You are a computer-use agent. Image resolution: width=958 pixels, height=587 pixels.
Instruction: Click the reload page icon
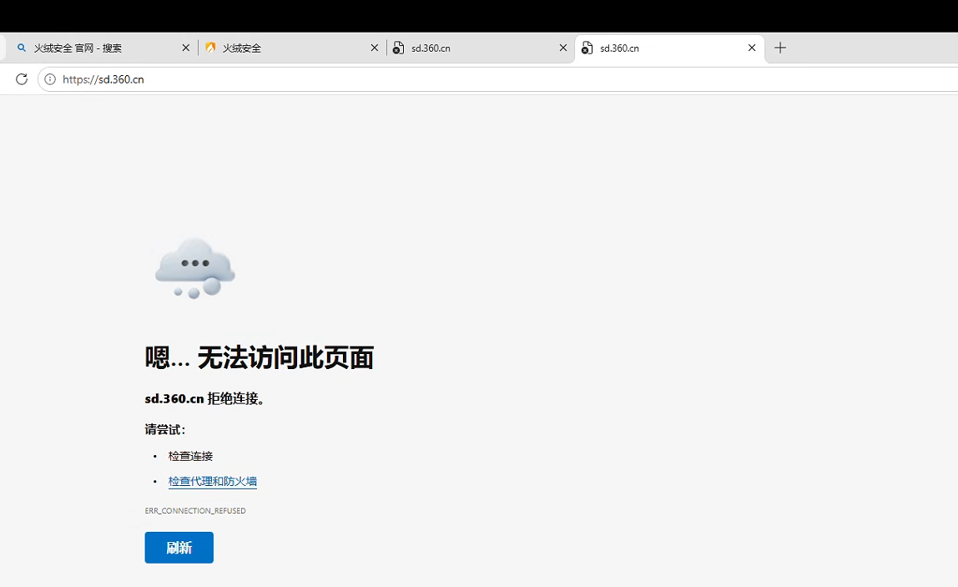[x=22, y=78]
